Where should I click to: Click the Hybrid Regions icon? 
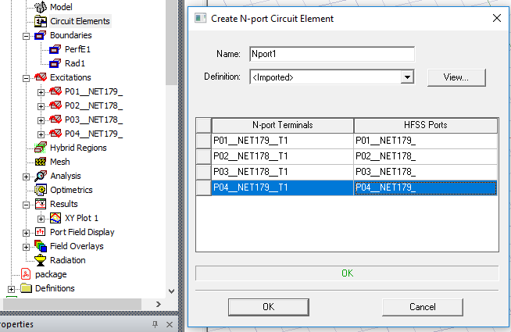tap(41, 148)
